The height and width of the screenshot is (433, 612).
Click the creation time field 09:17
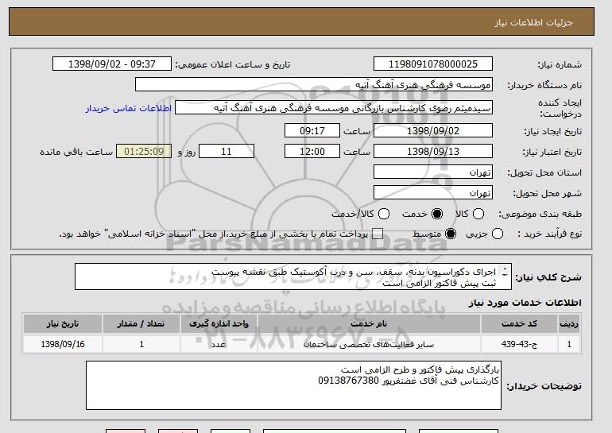312,130
